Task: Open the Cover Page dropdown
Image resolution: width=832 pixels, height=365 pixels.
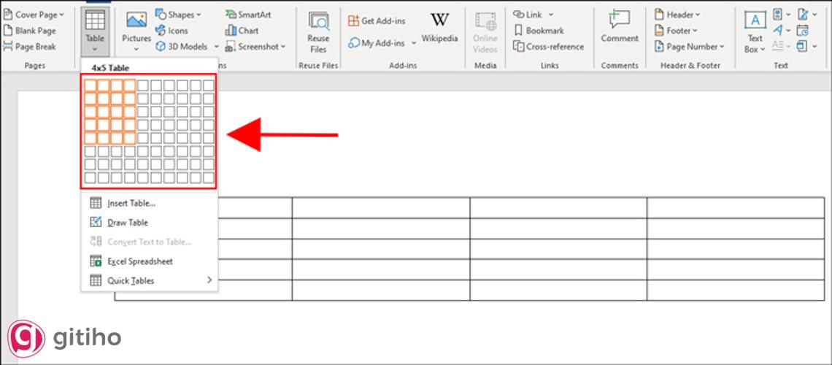Action: (x=34, y=15)
